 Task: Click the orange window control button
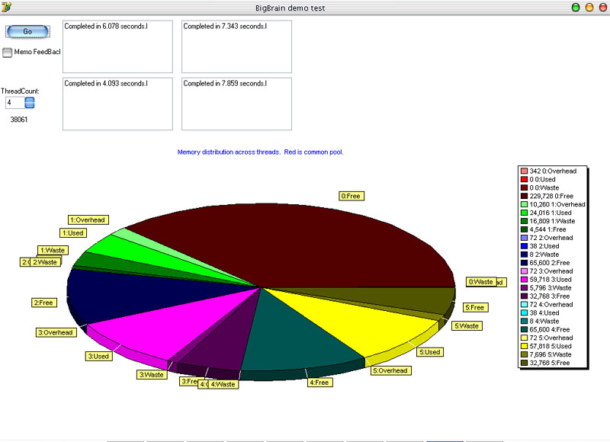(x=589, y=7)
